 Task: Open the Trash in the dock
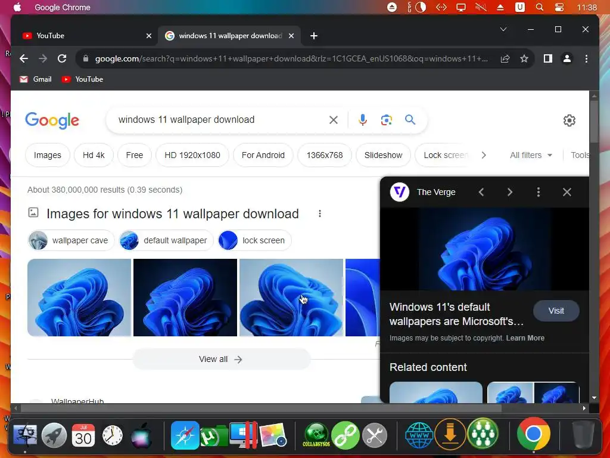coord(583,435)
